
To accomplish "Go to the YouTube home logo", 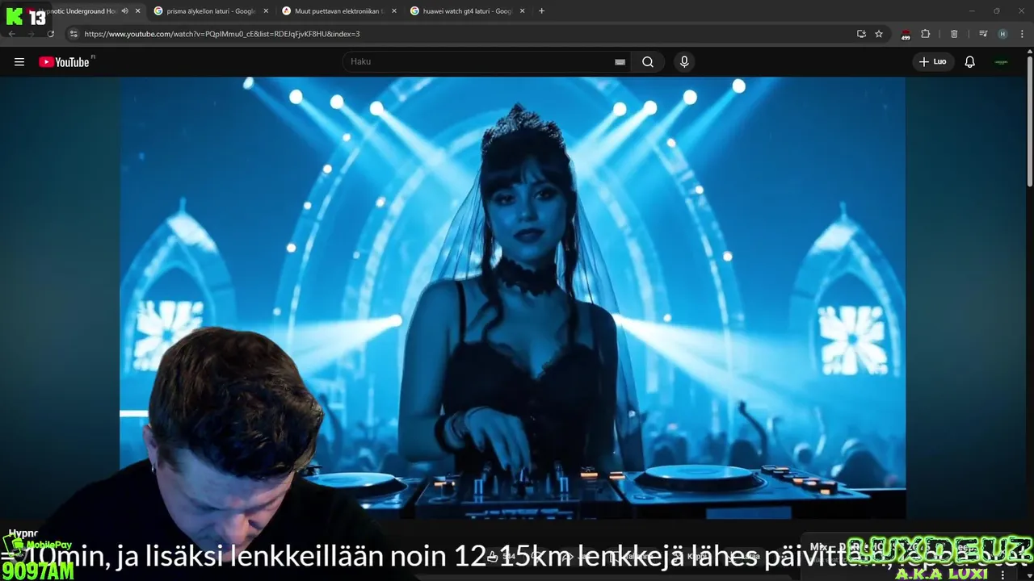I will coord(64,62).
